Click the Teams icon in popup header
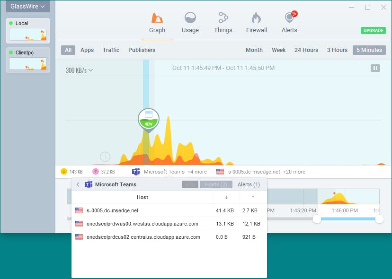The image size is (392, 279). pyautogui.click(x=89, y=184)
